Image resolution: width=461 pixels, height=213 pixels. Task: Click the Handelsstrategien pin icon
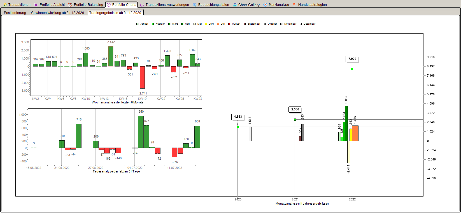coord(295,5)
